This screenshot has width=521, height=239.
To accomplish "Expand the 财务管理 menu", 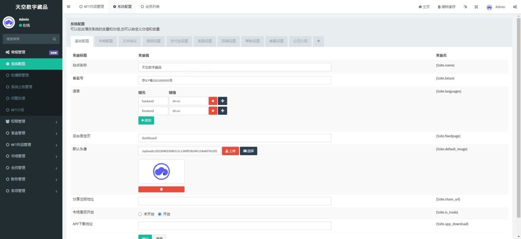I will (x=31, y=179).
